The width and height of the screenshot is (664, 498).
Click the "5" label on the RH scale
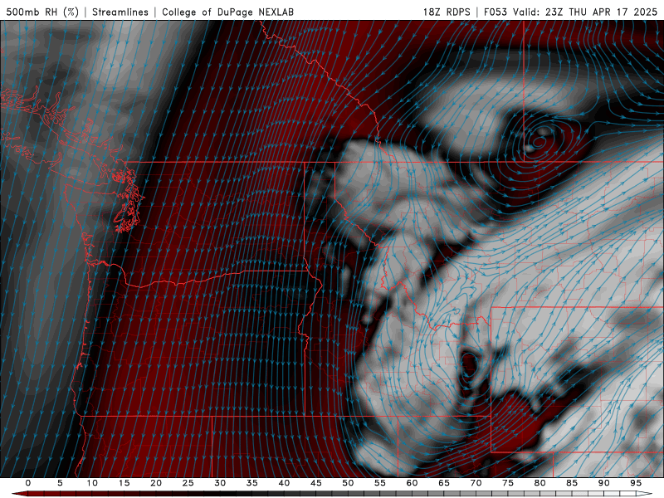pyautogui.click(x=60, y=483)
